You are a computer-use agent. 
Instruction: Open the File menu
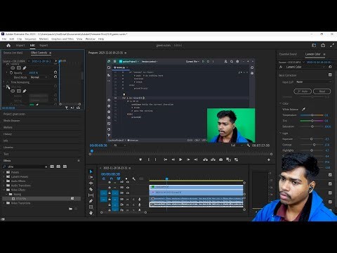[x=4, y=39]
